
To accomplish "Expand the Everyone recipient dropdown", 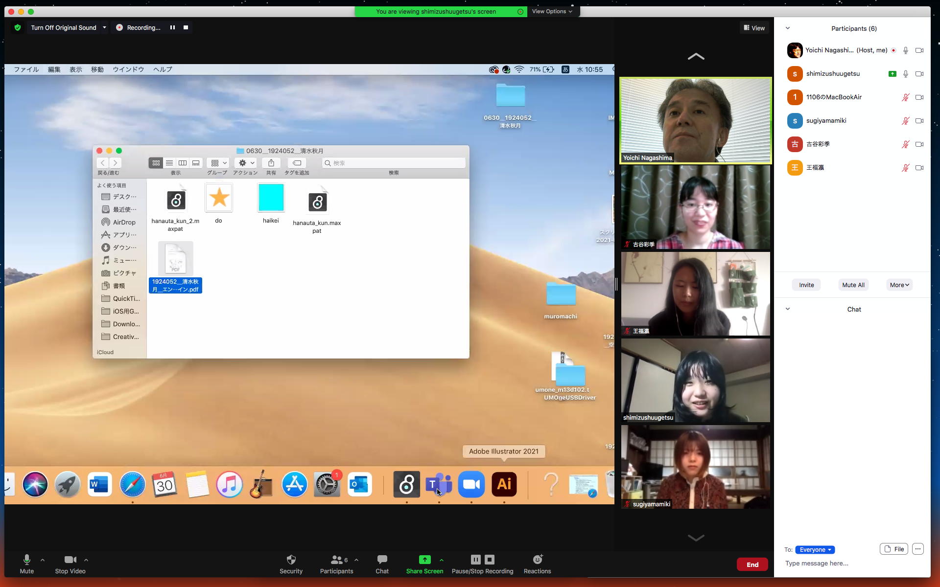I will pyautogui.click(x=815, y=550).
